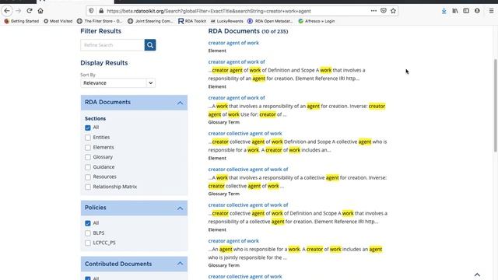Open the library icon in toolbar
The height and width of the screenshot is (280, 498).
455,11
